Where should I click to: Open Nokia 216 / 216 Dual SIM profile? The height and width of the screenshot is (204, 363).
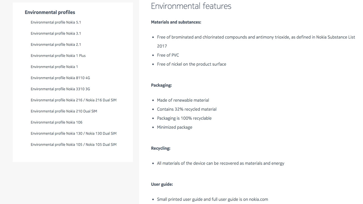coord(74,100)
